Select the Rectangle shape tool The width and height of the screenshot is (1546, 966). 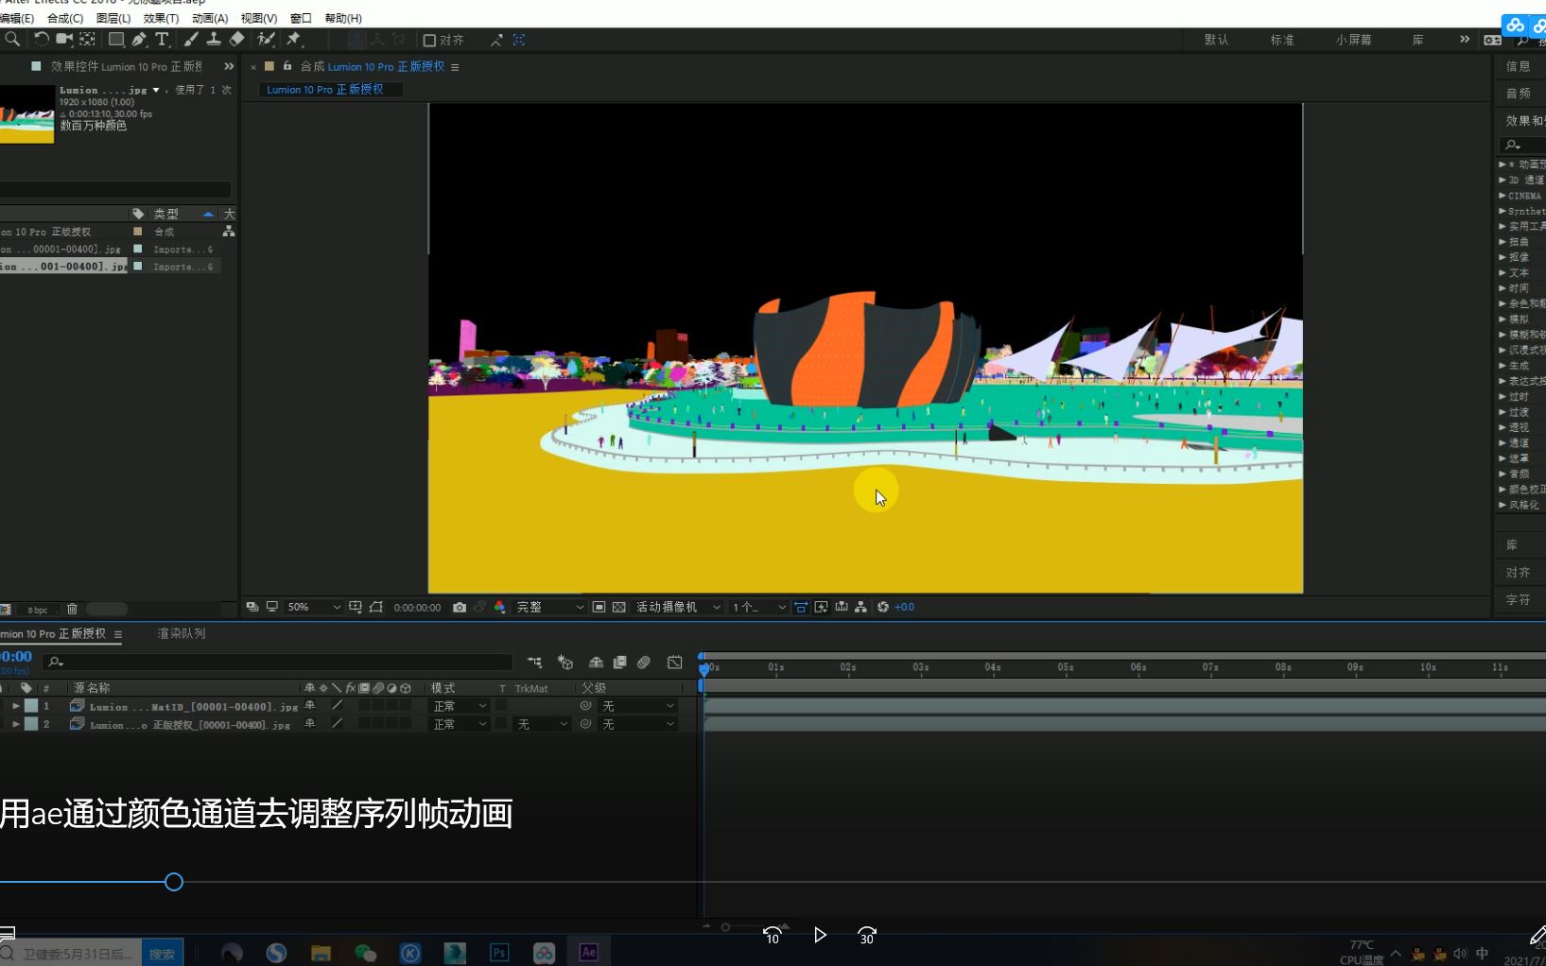tap(116, 40)
